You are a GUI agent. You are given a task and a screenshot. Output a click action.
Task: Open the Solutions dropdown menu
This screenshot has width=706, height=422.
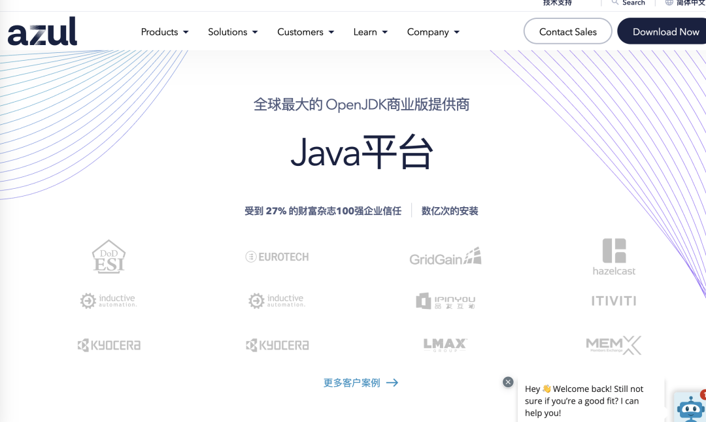232,31
